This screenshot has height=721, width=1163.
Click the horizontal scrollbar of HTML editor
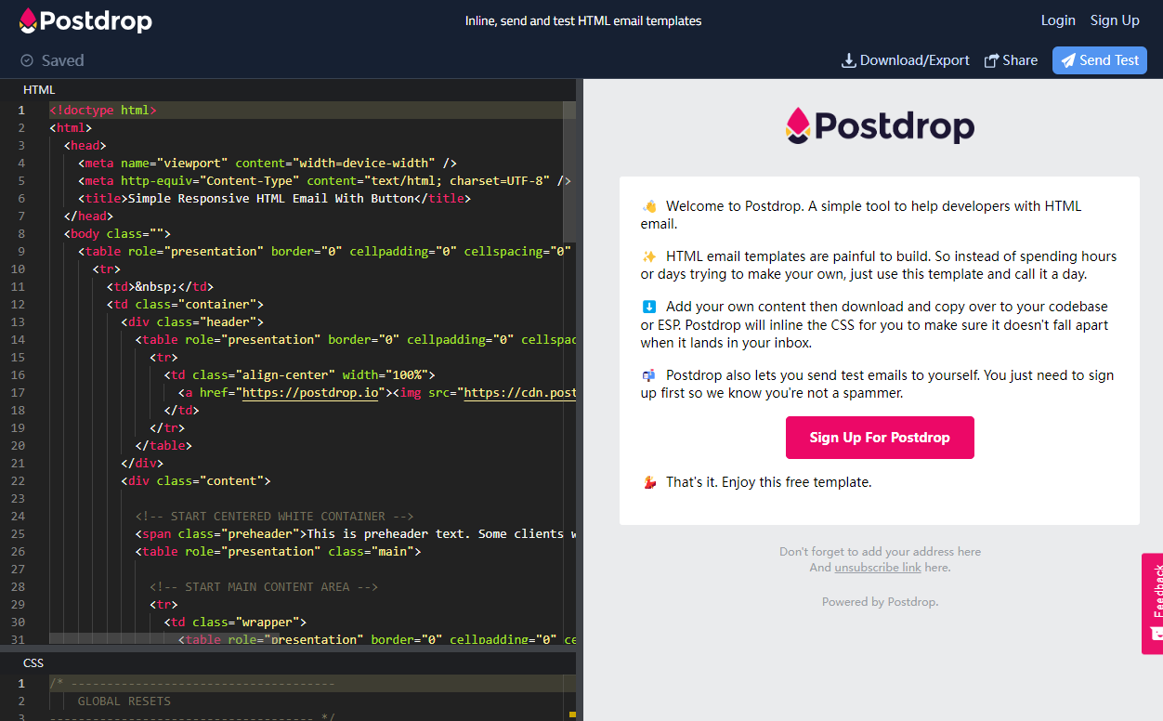(x=164, y=639)
